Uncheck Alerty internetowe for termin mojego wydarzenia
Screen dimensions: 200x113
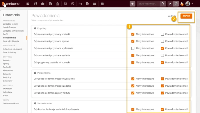[x=133, y=79]
